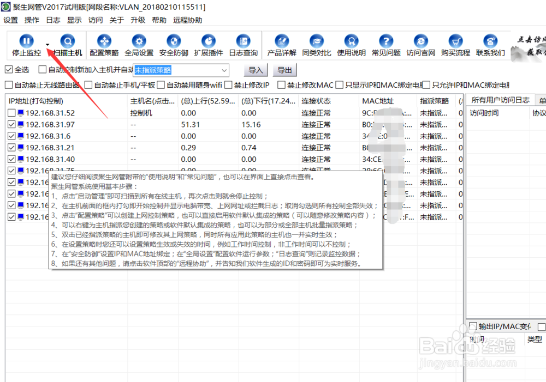Sort by 指派策略 column header

[x=437, y=101]
